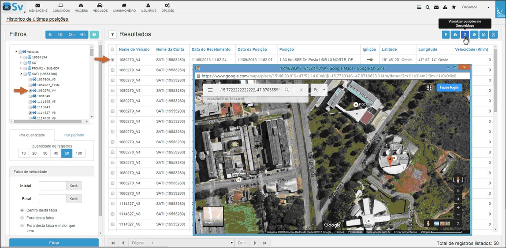
Task: Select the Fora desta faixa radio option
Action: pyautogui.click(x=22, y=218)
